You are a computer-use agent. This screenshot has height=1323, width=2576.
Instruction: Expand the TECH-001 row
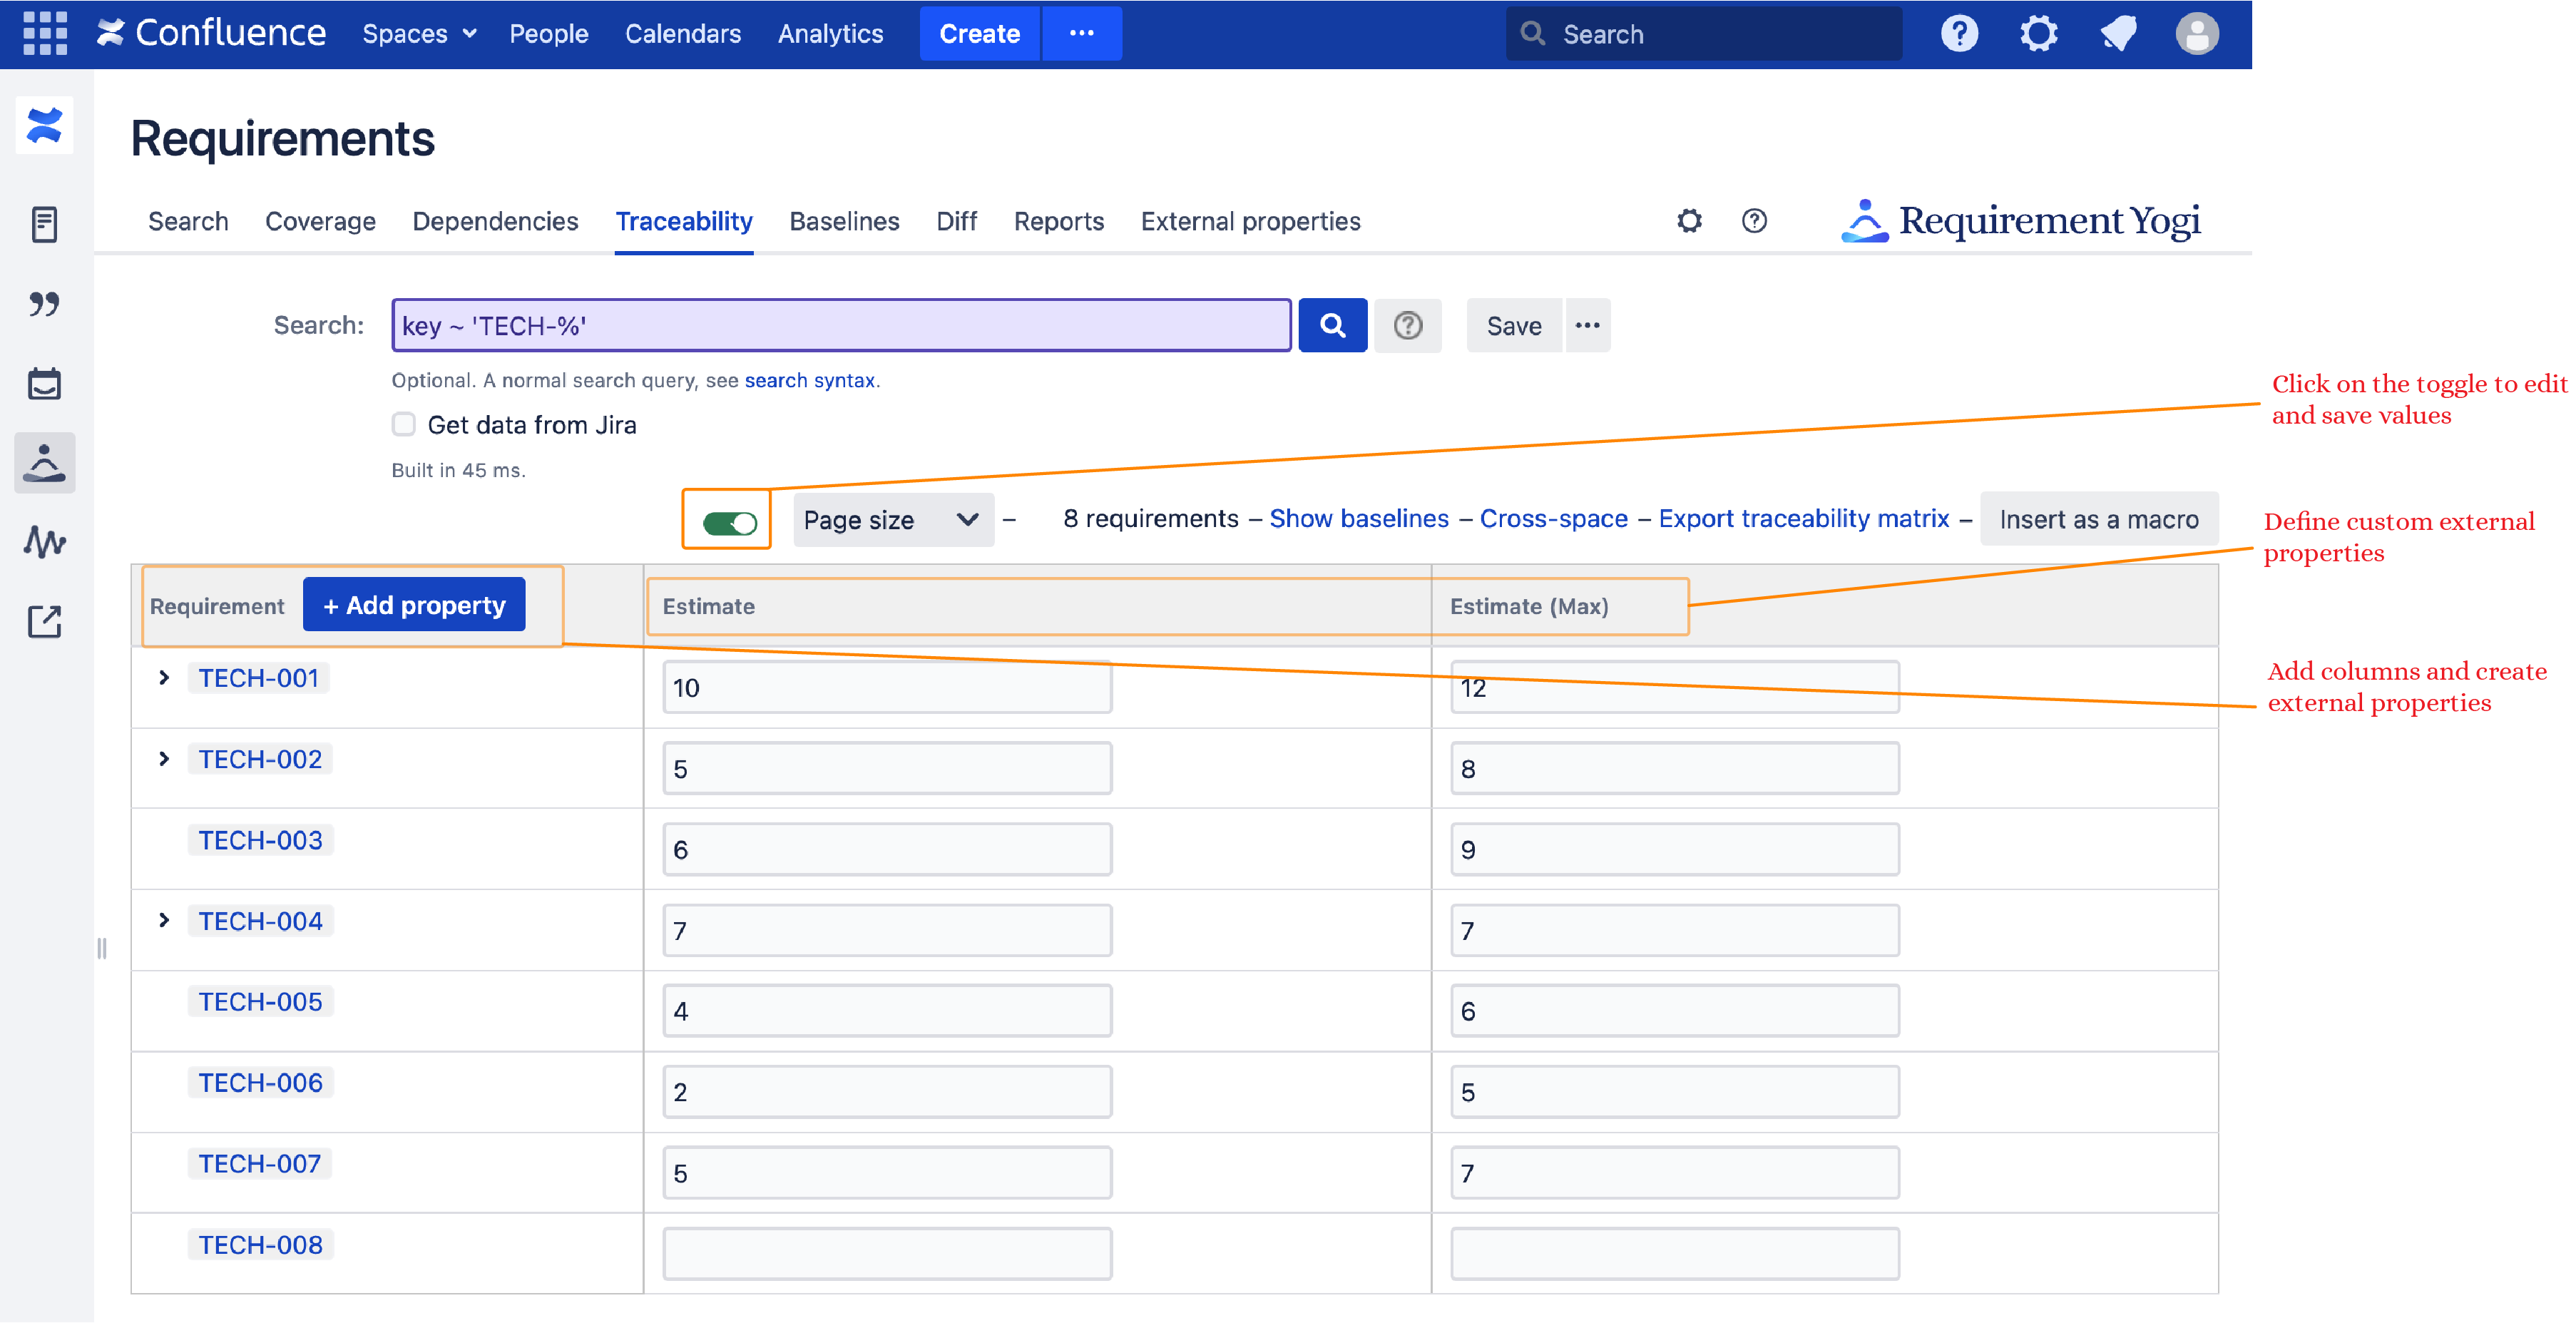(164, 678)
